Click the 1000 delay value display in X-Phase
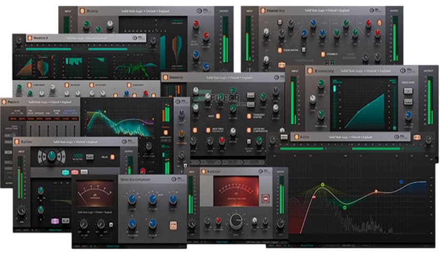 (78, 156)
